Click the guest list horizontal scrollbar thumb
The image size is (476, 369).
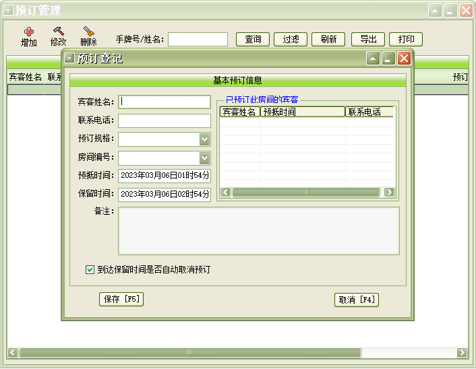click(x=306, y=192)
